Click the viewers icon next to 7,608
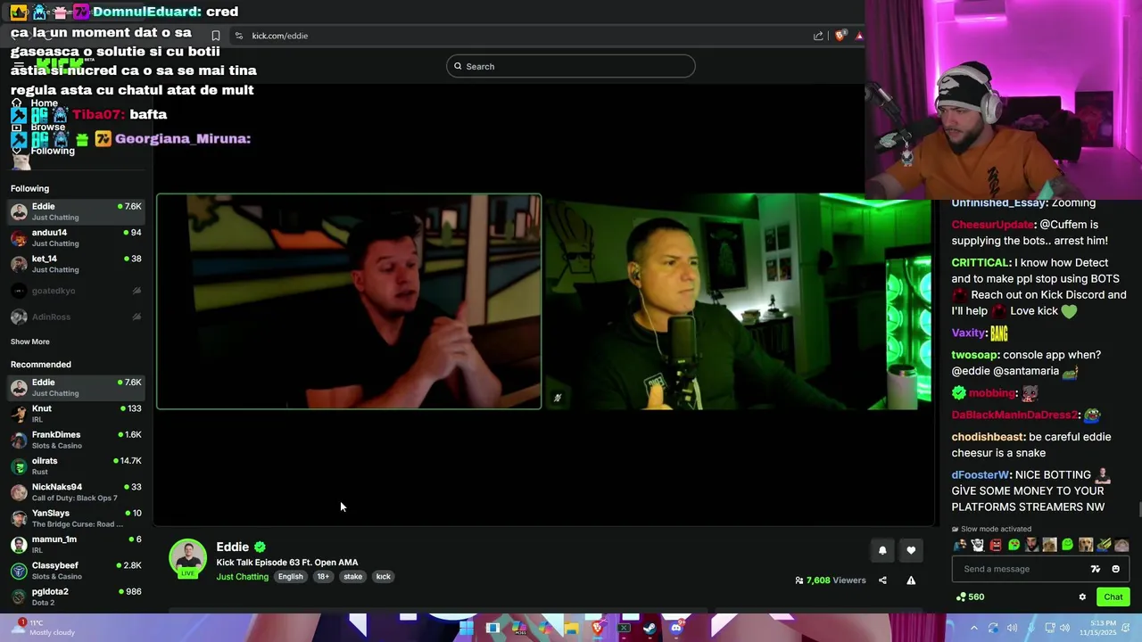This screenshot has width=1142, height=642. (799, 580)
